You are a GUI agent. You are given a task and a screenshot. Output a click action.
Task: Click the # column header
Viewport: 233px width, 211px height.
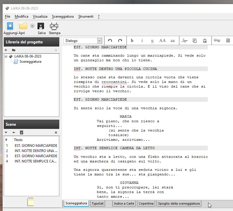point(6,140)
